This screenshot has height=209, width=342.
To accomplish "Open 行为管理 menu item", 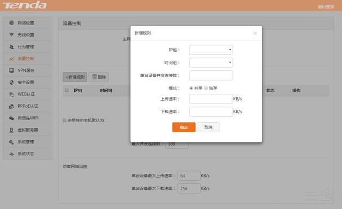I will (x=27, y=46).
